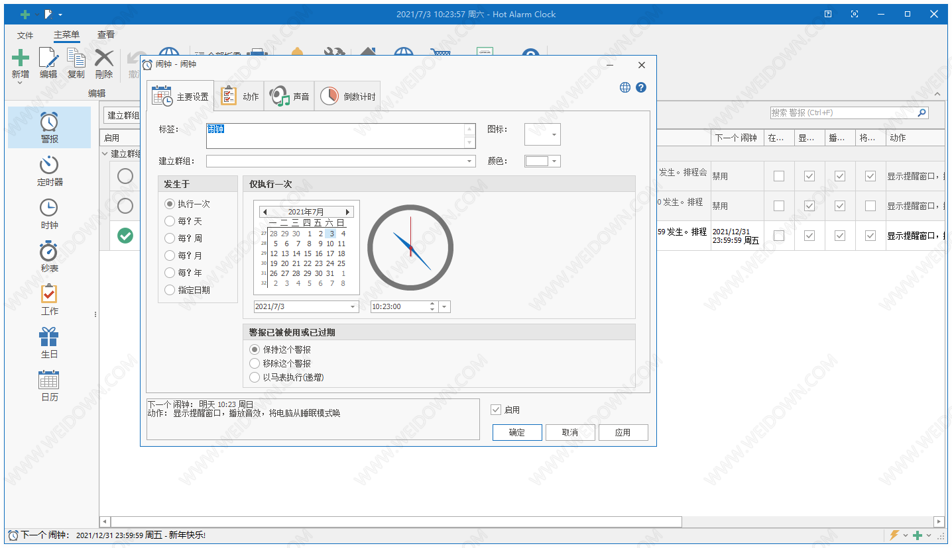Select the 每?年 radio option
952x548 pixels.
point(183,273)
